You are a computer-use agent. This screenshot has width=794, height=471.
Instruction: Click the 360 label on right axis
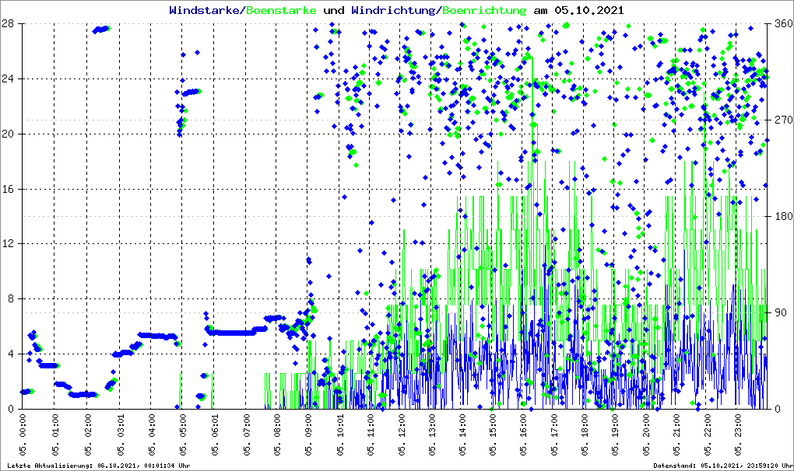781,23
